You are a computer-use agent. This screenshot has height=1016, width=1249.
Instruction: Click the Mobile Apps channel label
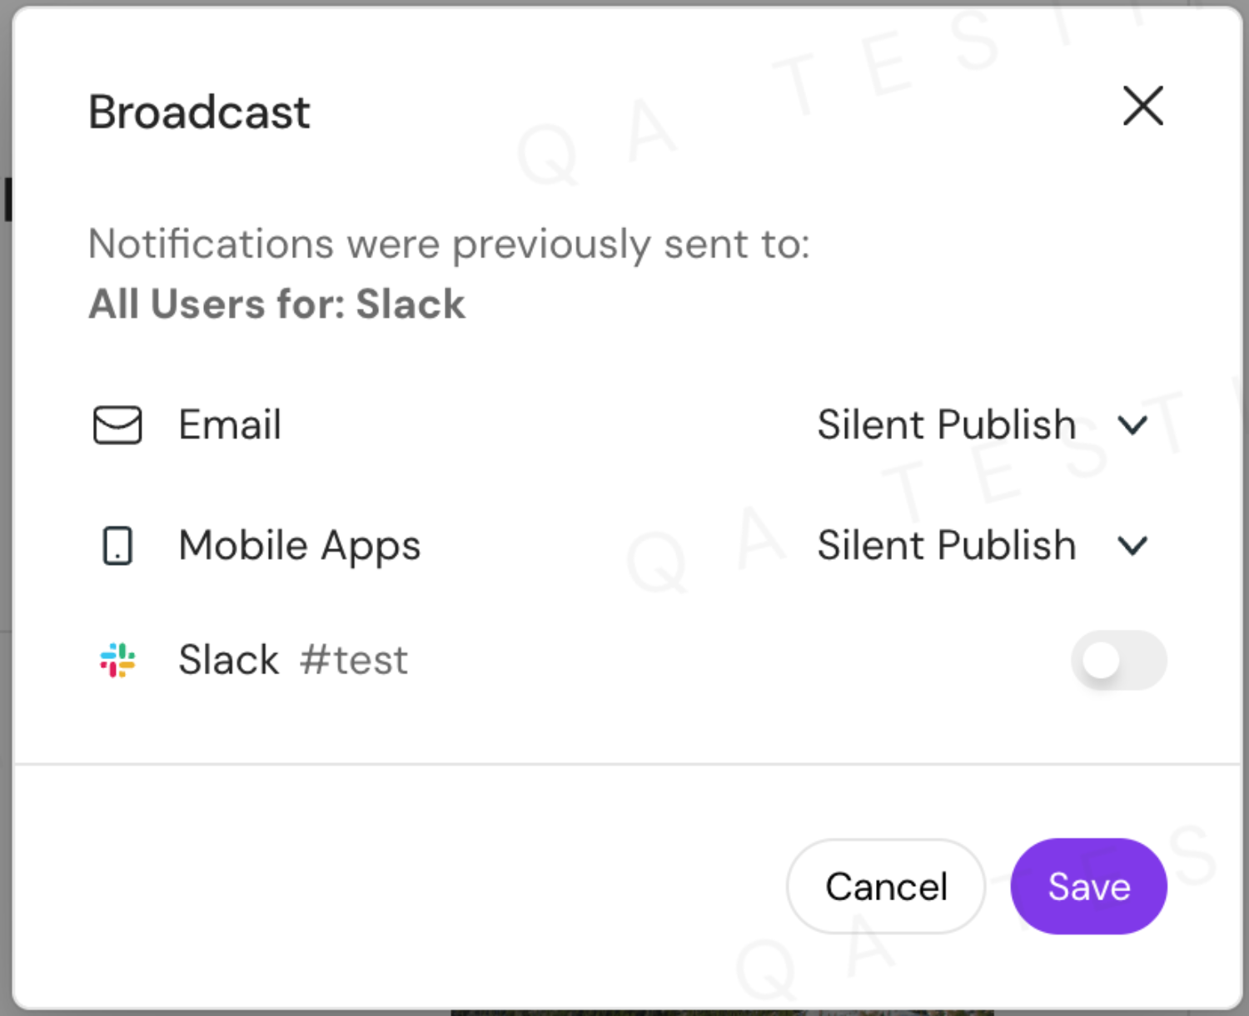coord(300,546)
